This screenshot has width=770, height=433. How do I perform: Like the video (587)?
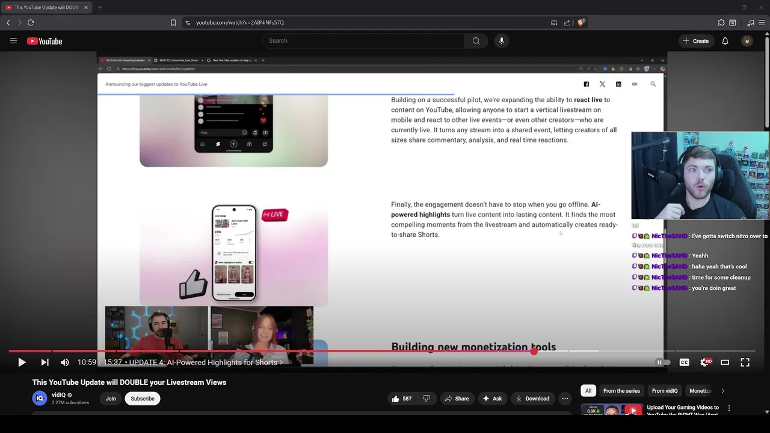[x=402, y=399]
